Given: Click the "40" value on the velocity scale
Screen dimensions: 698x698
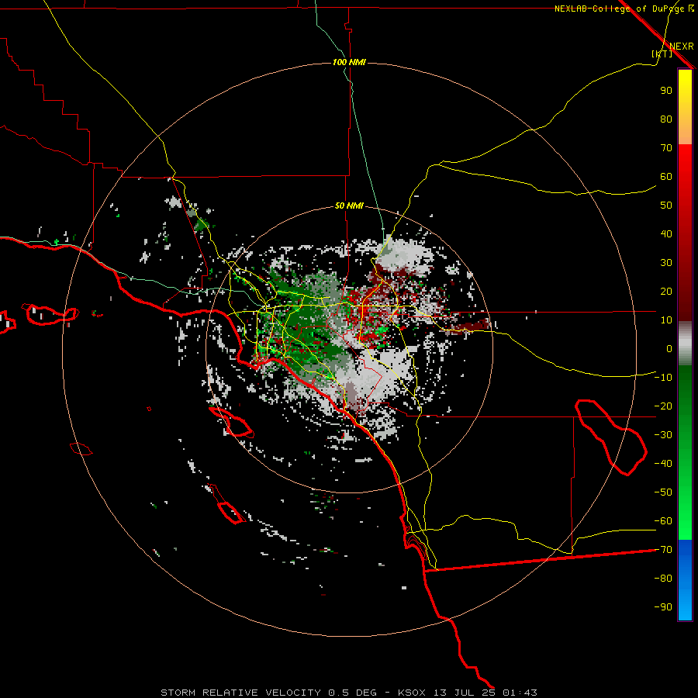Looking at the screenshot, I should coord(666,234).
